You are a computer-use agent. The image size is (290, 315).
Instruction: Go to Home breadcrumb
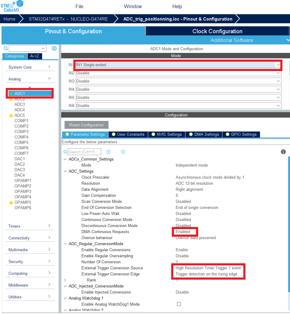click(x=9, y=19)
